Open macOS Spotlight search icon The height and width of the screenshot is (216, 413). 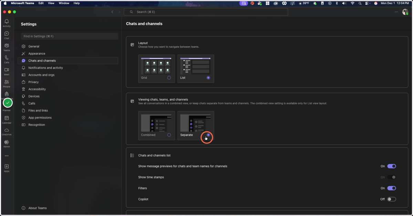click(360, 3)
